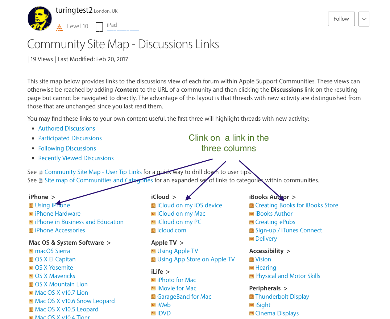
Task: Click forum icon next to iSight
Action: tap(252, 305)
